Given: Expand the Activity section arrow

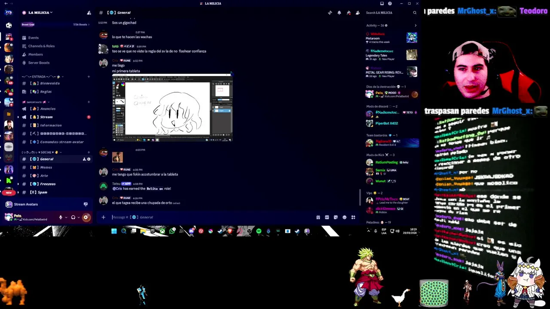Looking at the screenshot, I should (415, 25).
